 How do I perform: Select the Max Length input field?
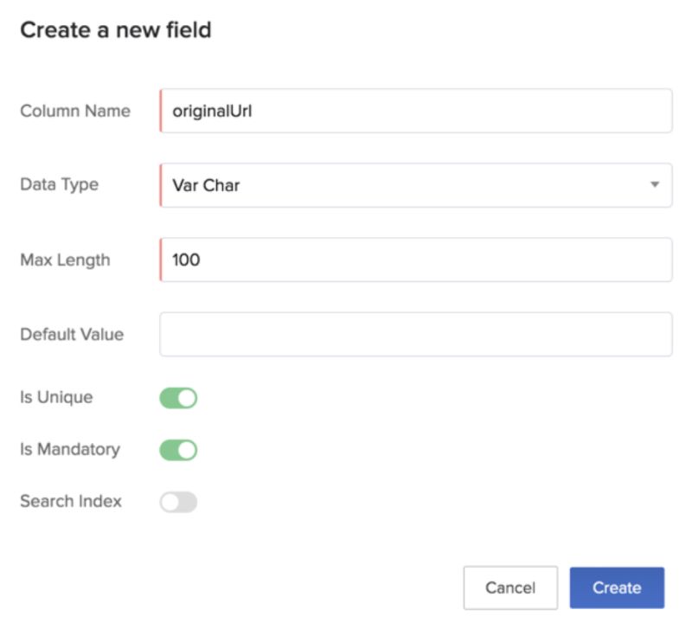pyautogui.click(x=415, y=260)
